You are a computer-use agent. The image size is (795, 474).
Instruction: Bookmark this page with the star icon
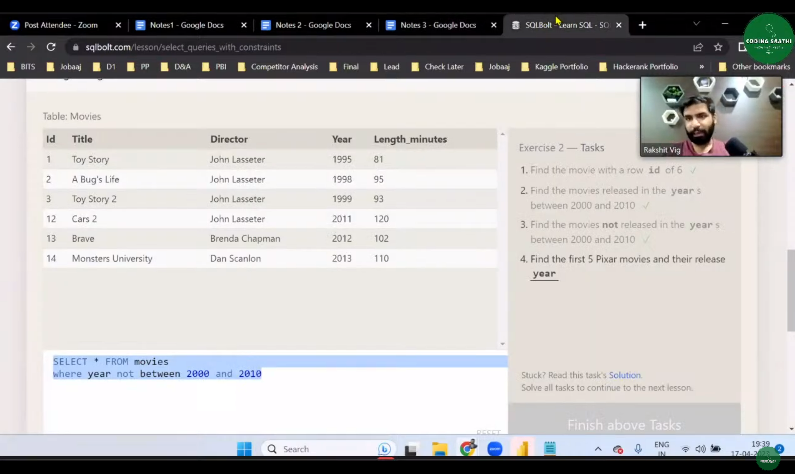[x=718, y=47]
